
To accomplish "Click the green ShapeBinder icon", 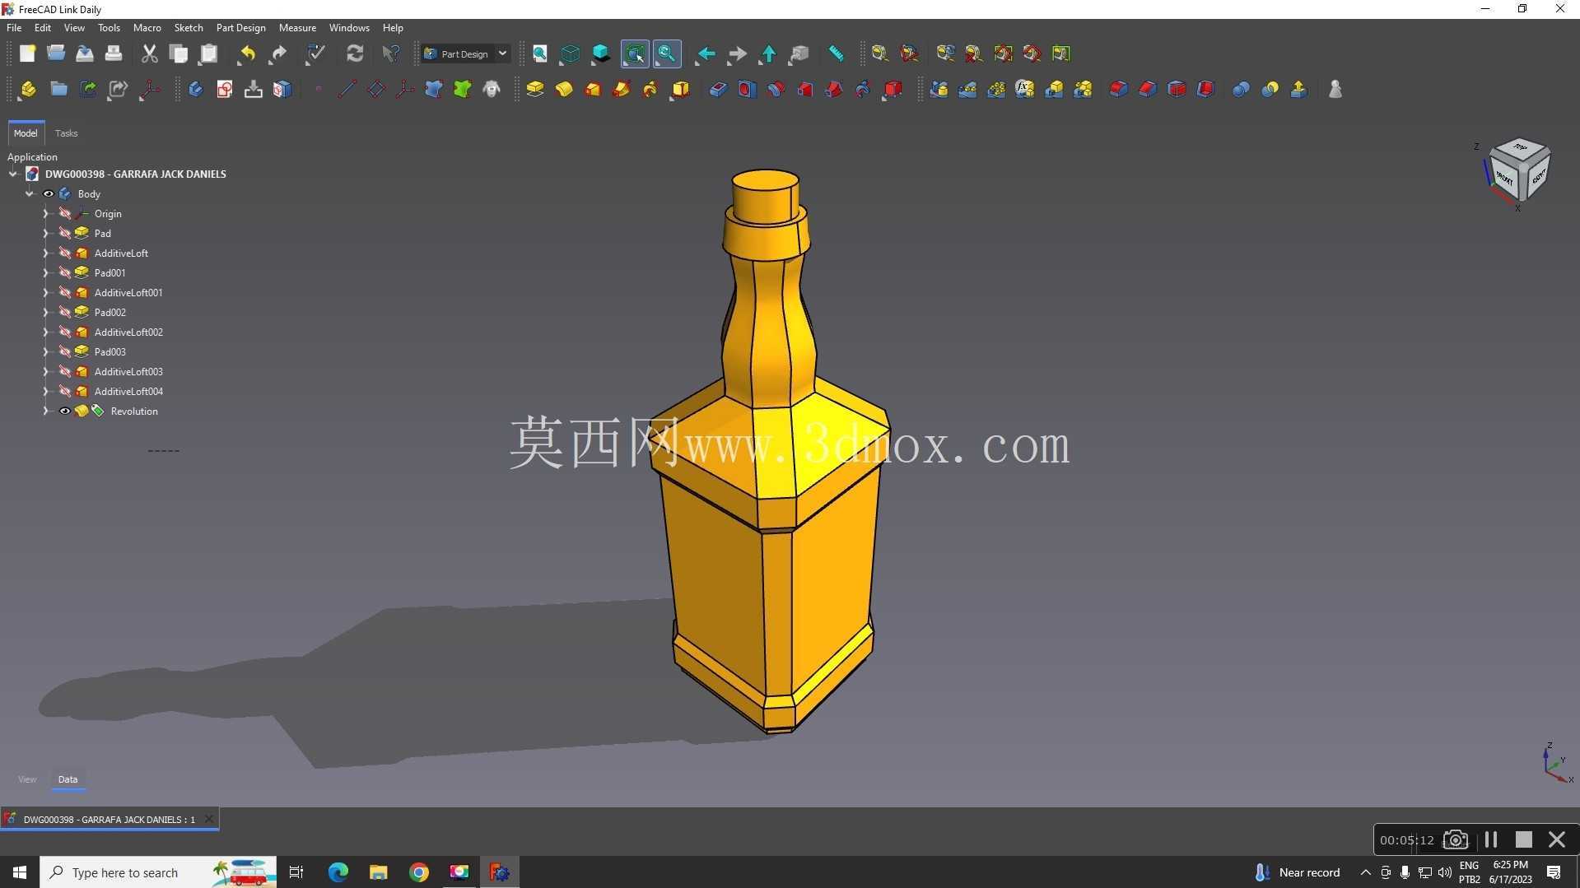I will pyautogui.click(x=463, y=90).
